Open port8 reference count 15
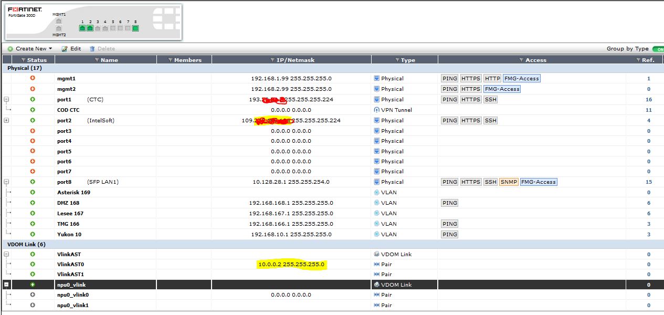 pyautogui.click(x=649, y=182)
